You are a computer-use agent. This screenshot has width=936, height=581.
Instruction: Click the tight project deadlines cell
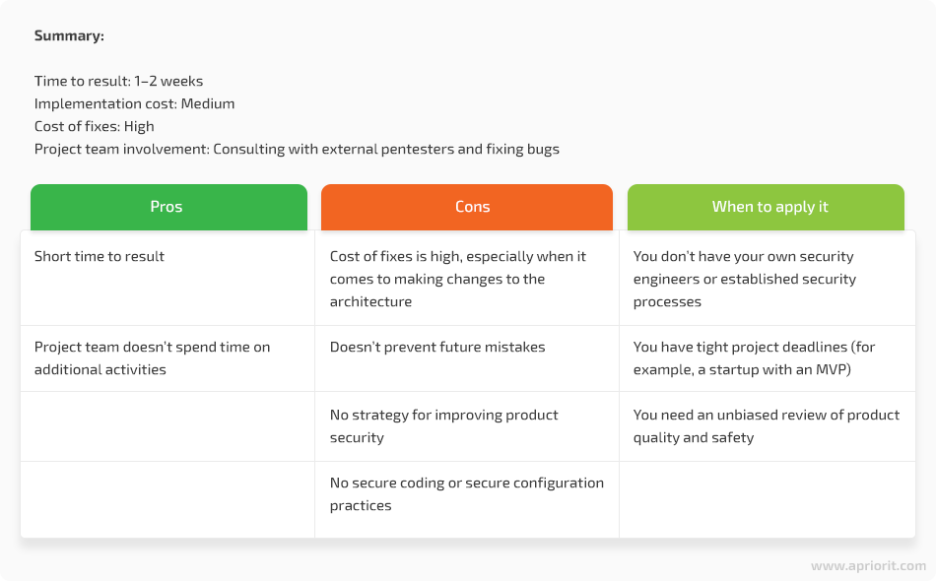768,358
